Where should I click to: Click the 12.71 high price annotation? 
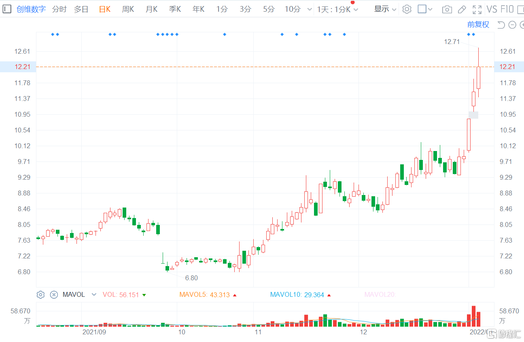[452, 41]
